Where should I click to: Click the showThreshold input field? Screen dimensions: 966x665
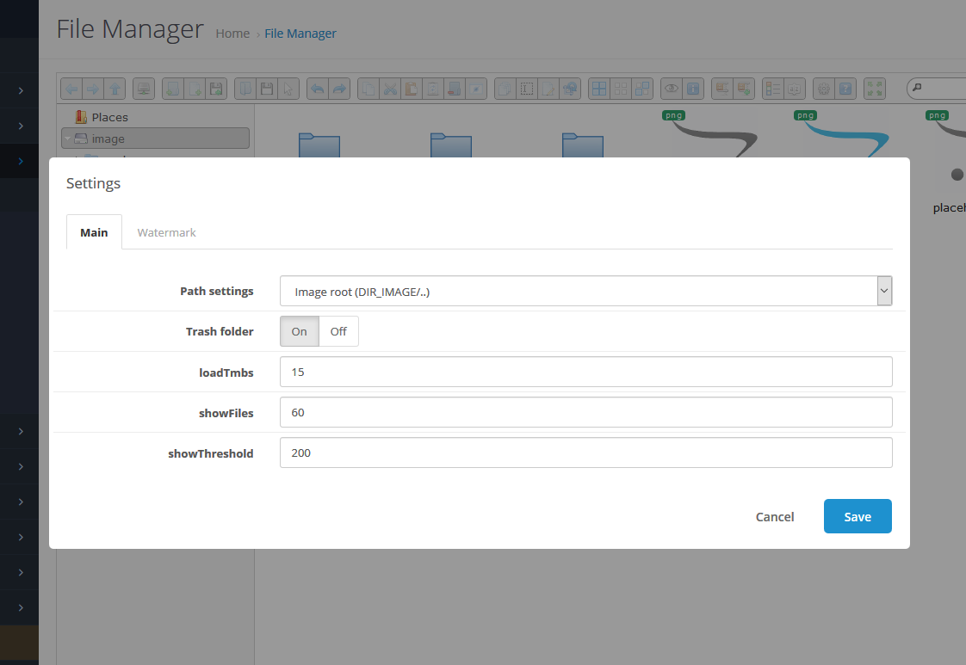tap(585, 453)
